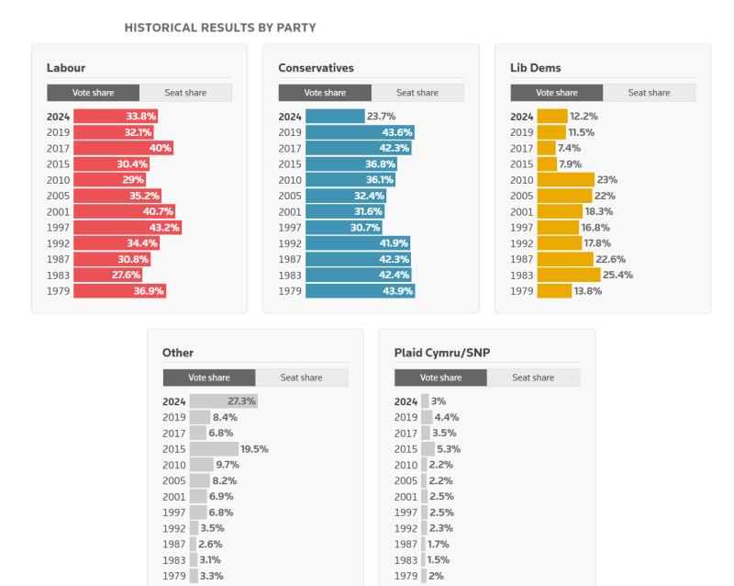Click Historical Results By Party heading

220,28
